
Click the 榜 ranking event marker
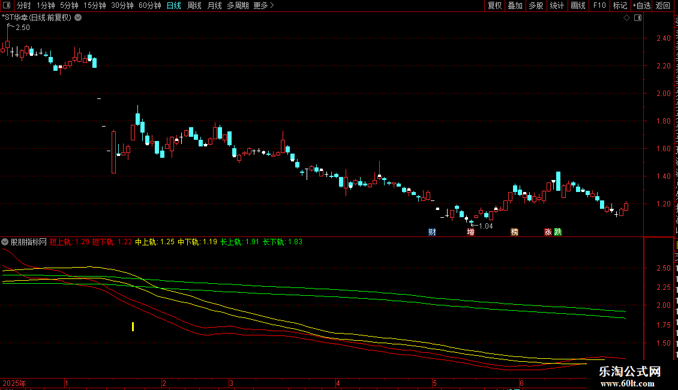pos(515,232)
